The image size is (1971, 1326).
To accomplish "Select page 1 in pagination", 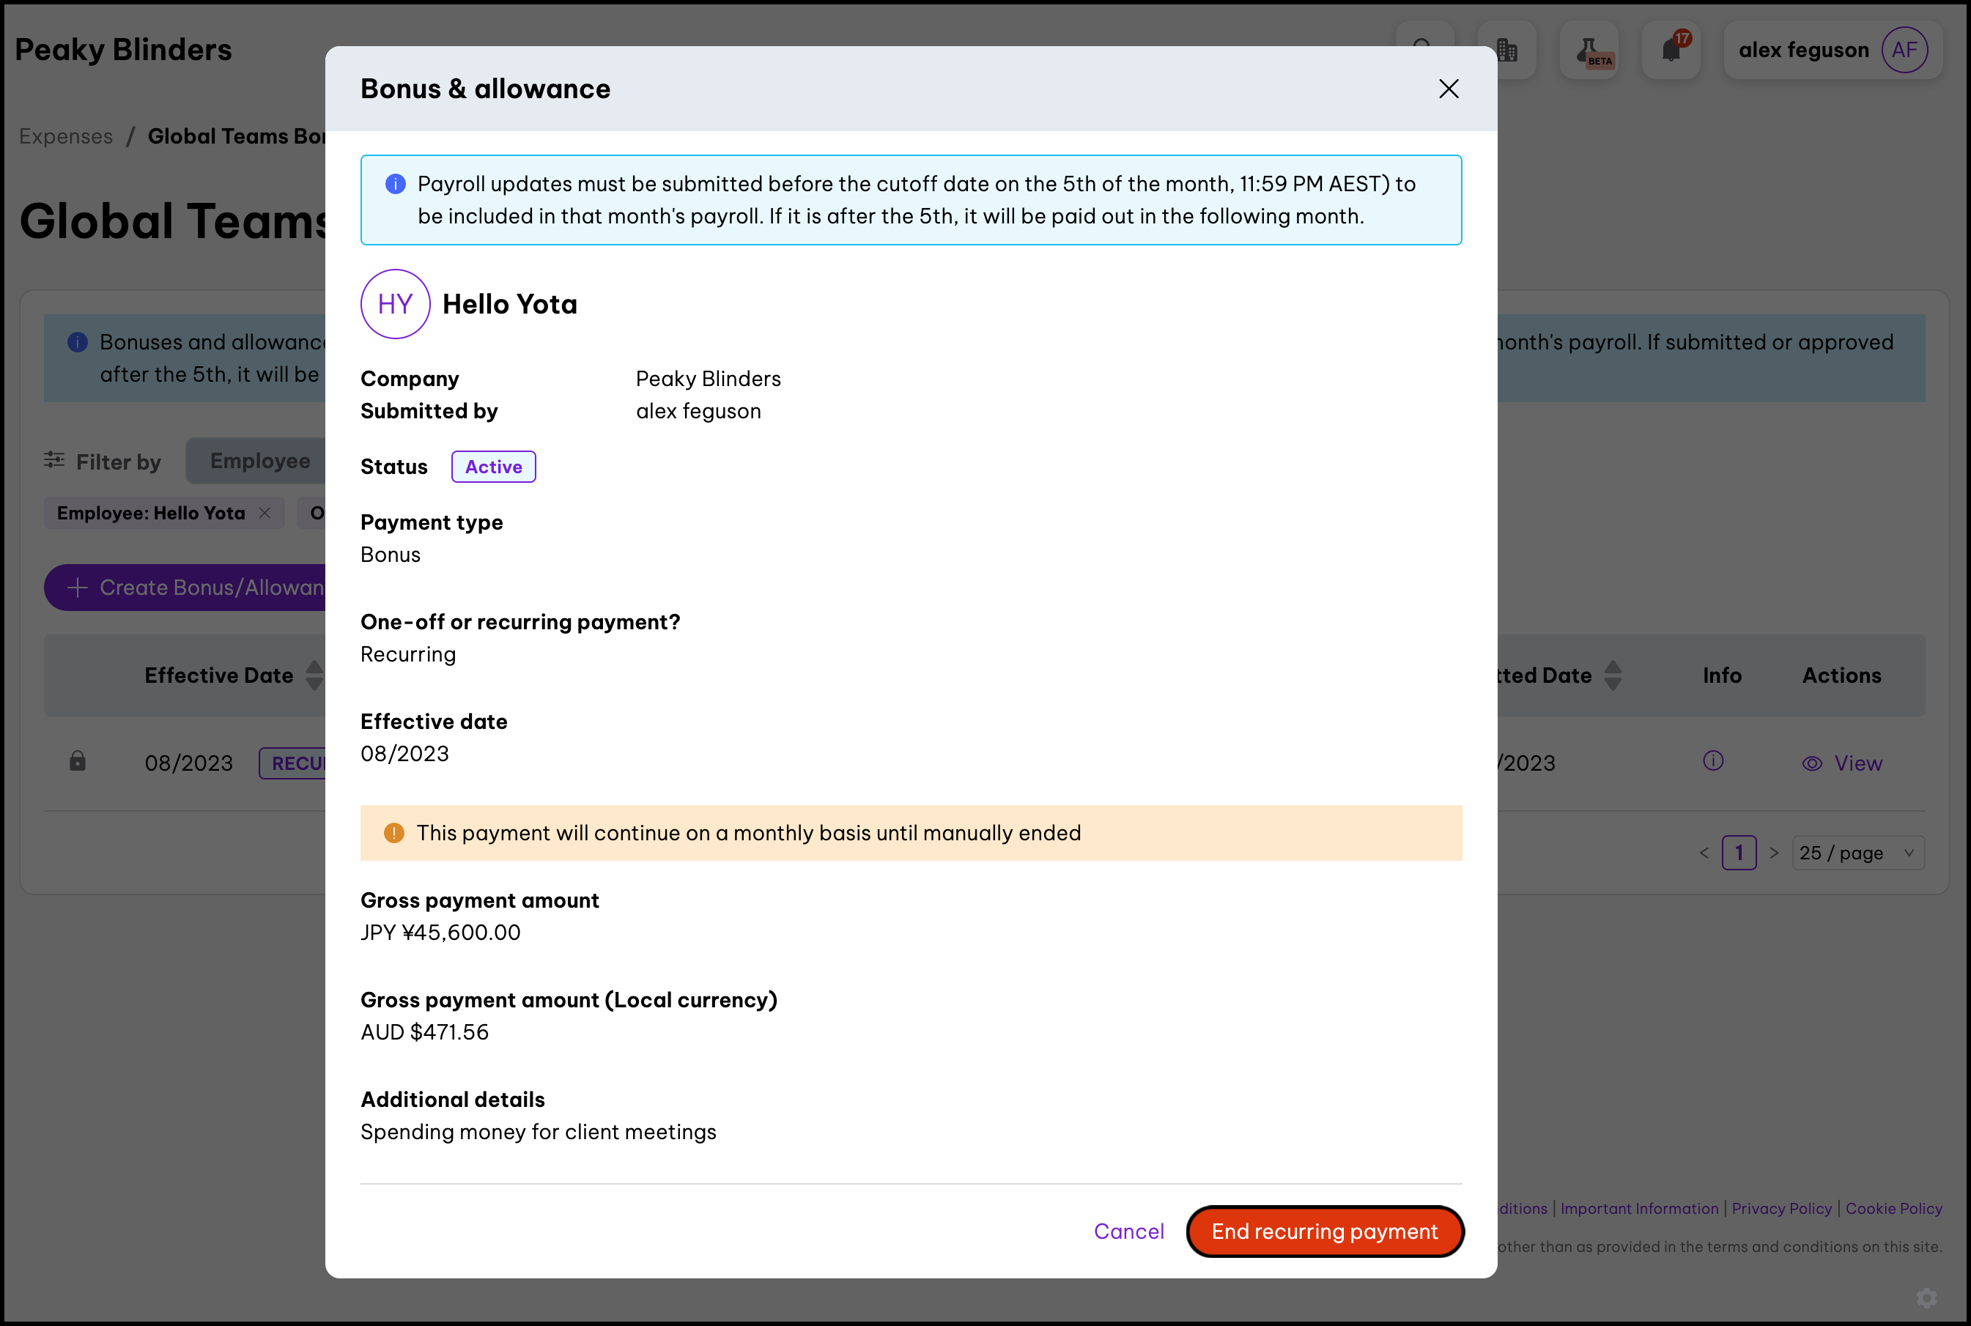I will (1739, 853).
